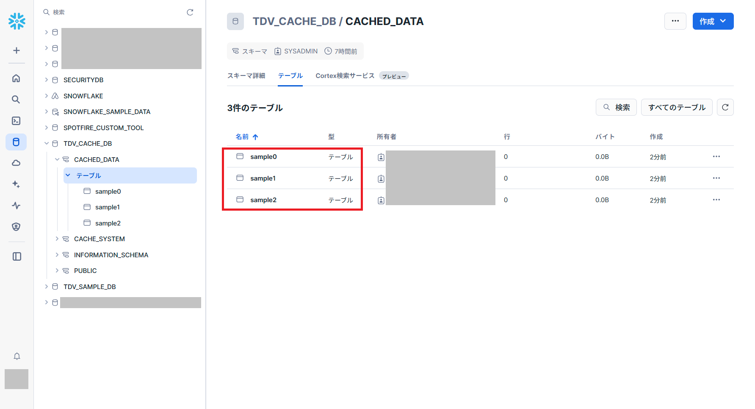Expand the INFORMATION_SCHEMA node
755x409 pixels.
[x=57, y=255]
